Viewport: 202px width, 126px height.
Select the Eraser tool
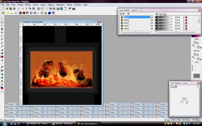(x=2, y=67)
